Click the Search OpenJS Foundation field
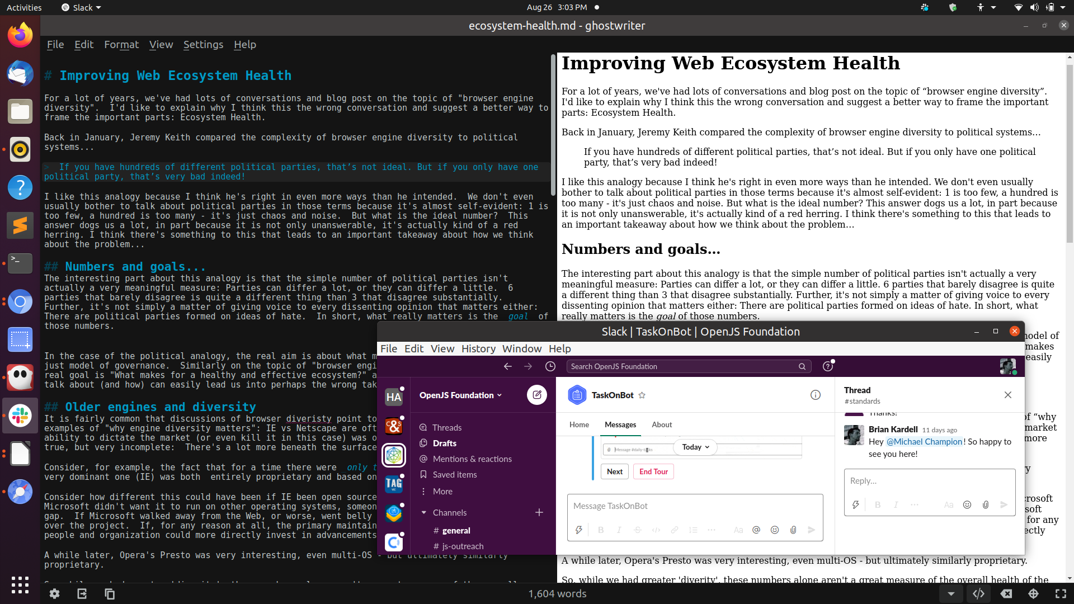1074x604 pixels. click(682, 366)
